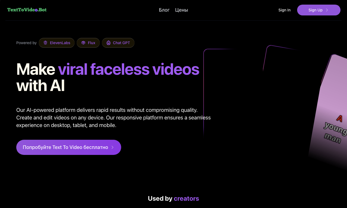
Task: Open the Цены pricing page
Action: tap(182, 10)
